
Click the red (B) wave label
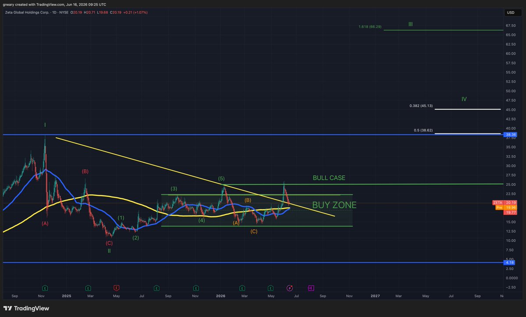click(85, 171)
